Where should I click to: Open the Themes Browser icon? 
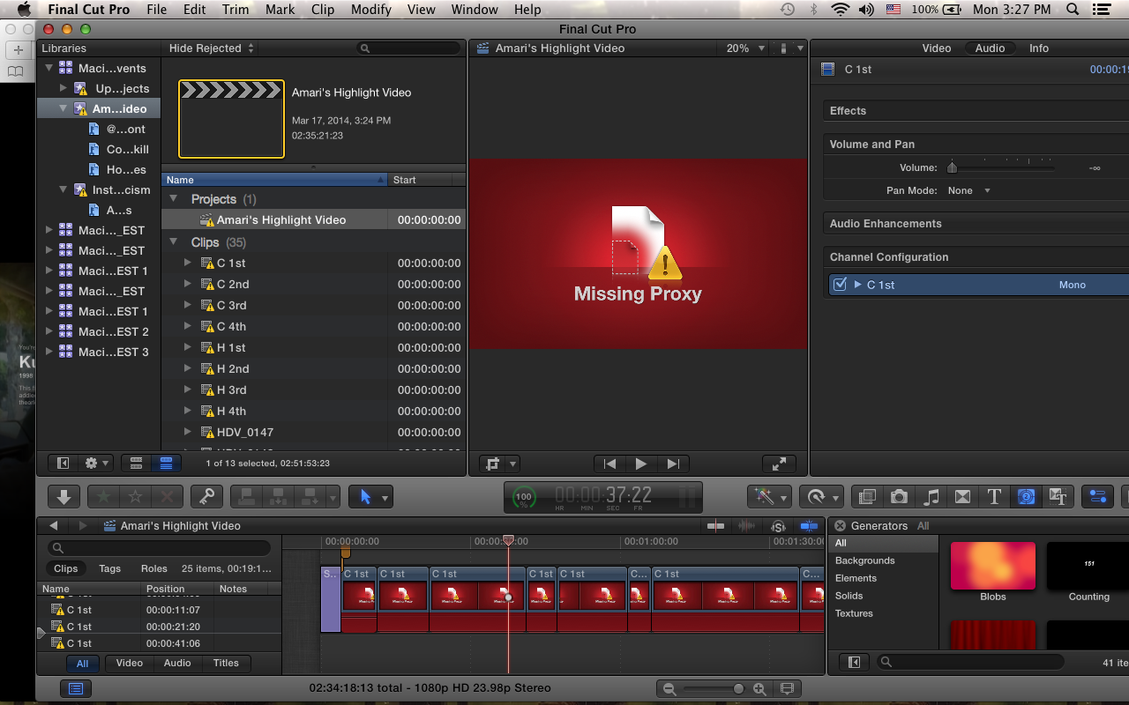[x=1058, y=497]
